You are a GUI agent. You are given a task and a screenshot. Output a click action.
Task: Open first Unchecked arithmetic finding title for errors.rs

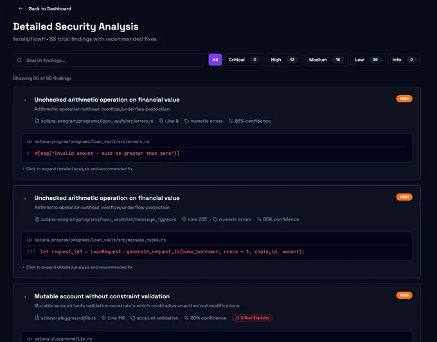click(x=107, y=100)
